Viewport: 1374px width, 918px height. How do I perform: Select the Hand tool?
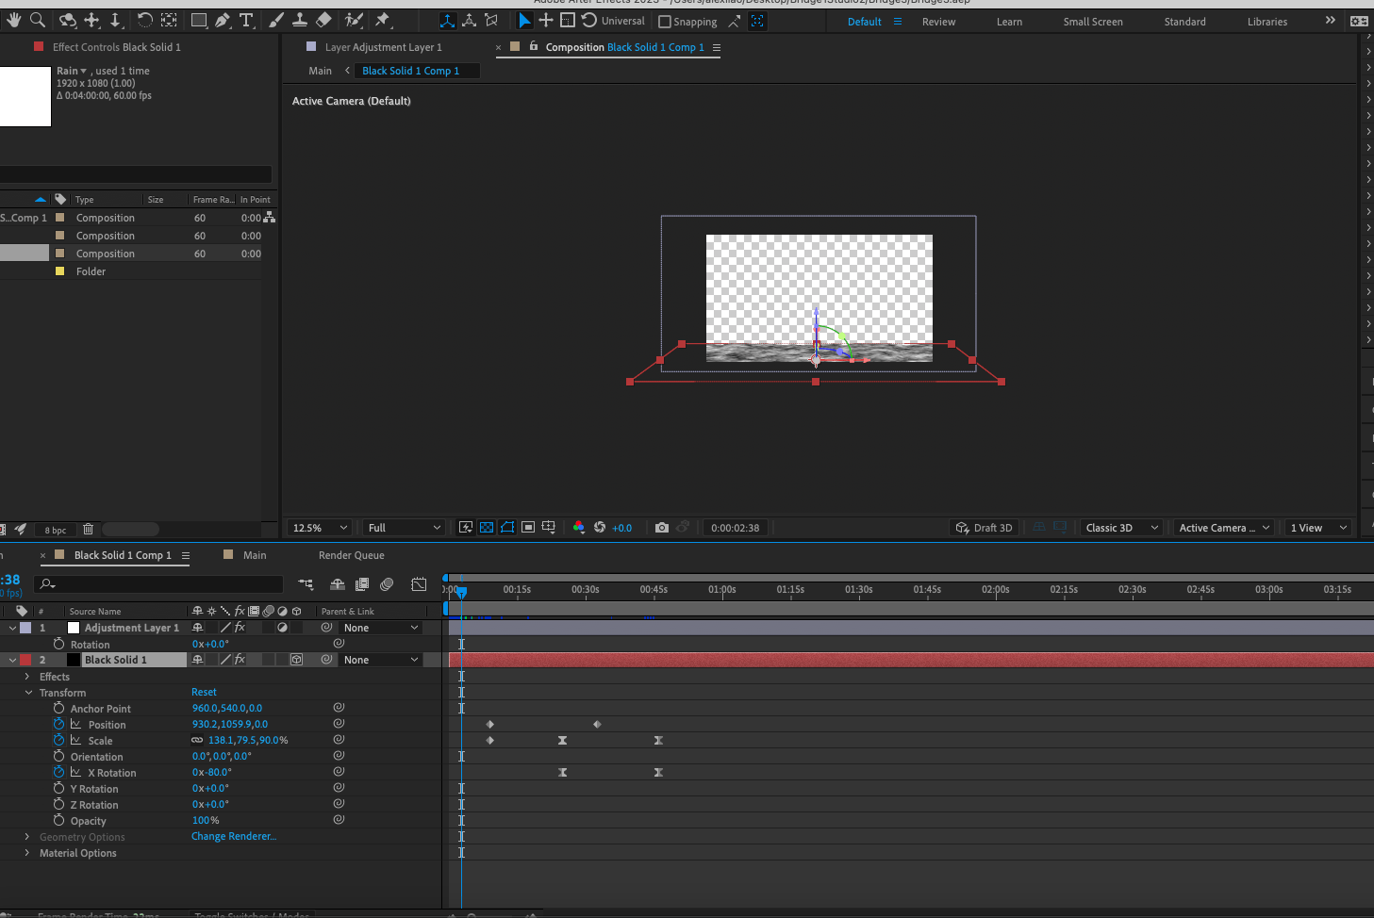(14, 20)
